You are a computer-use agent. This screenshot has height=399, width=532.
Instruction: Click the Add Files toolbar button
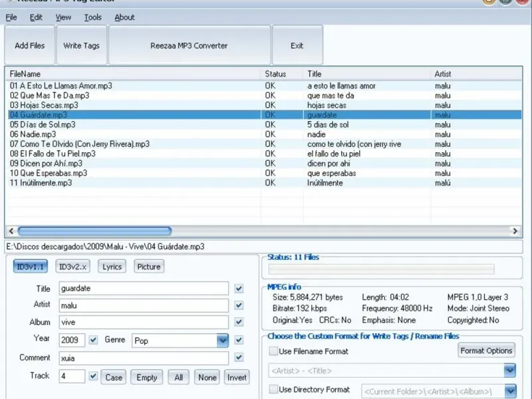pyautogui.click(x=30, y=46)
